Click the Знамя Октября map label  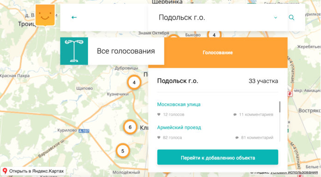pyautogui.click(x=154, y=33)
